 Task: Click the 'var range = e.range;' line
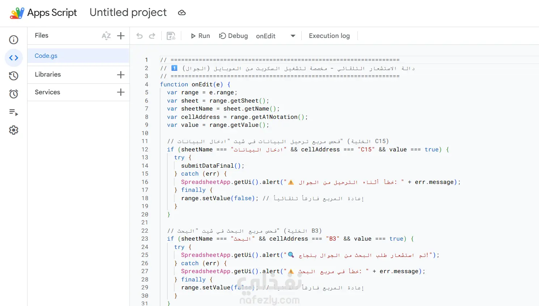point(202,92)
